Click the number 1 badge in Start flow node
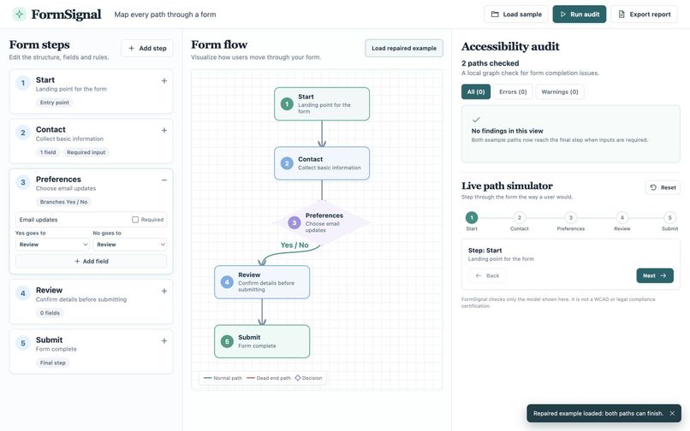Image resolution: width=690 pixels, height=431 pixels. click(287, 103)
